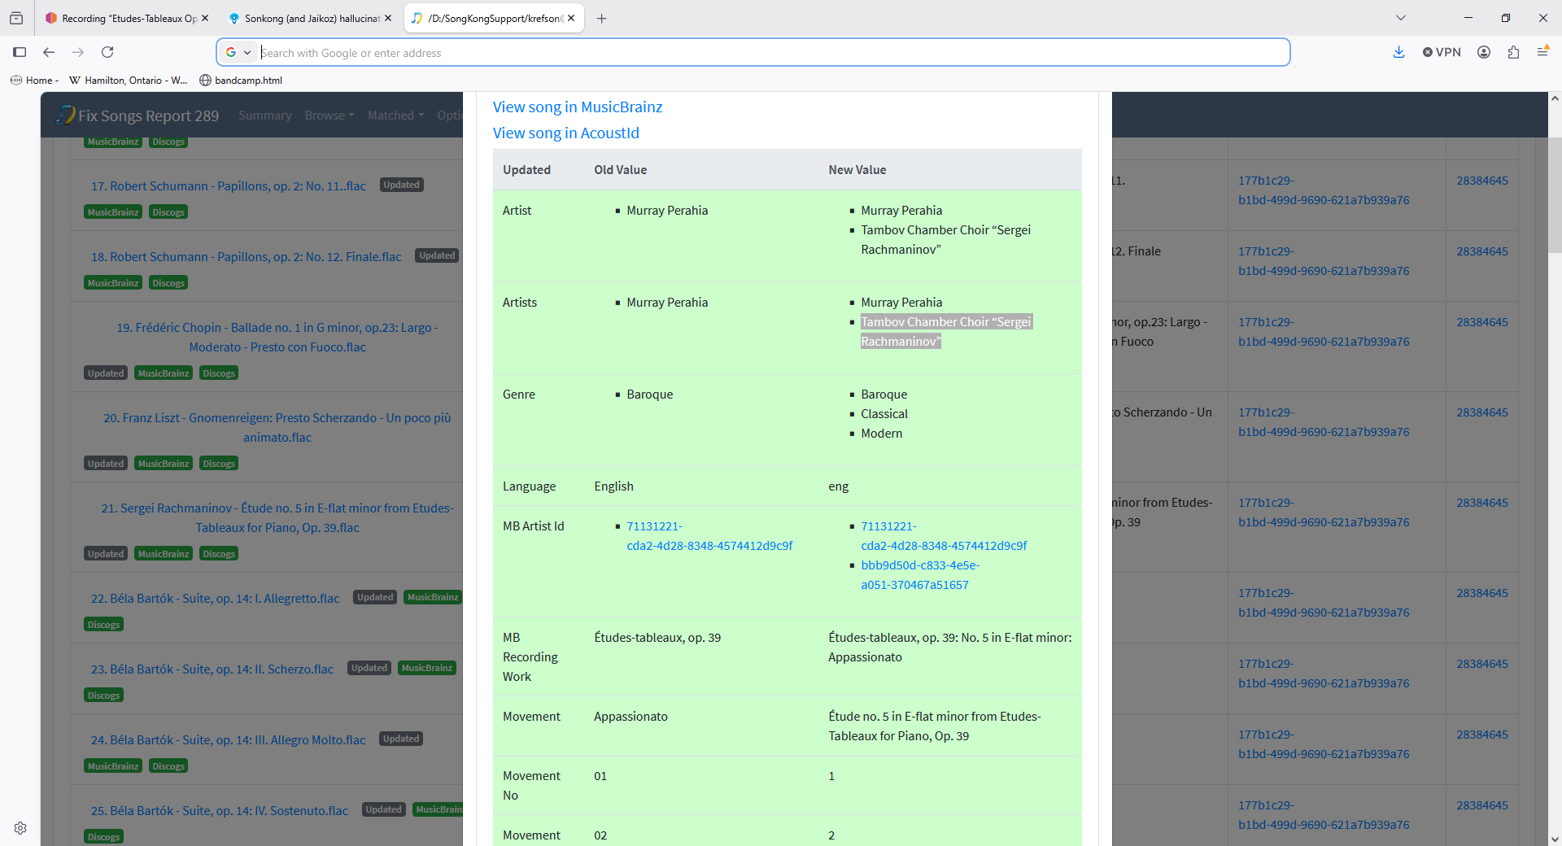Click Discogs badge under Bartók II. Scherzo

[x=103, y=695]
